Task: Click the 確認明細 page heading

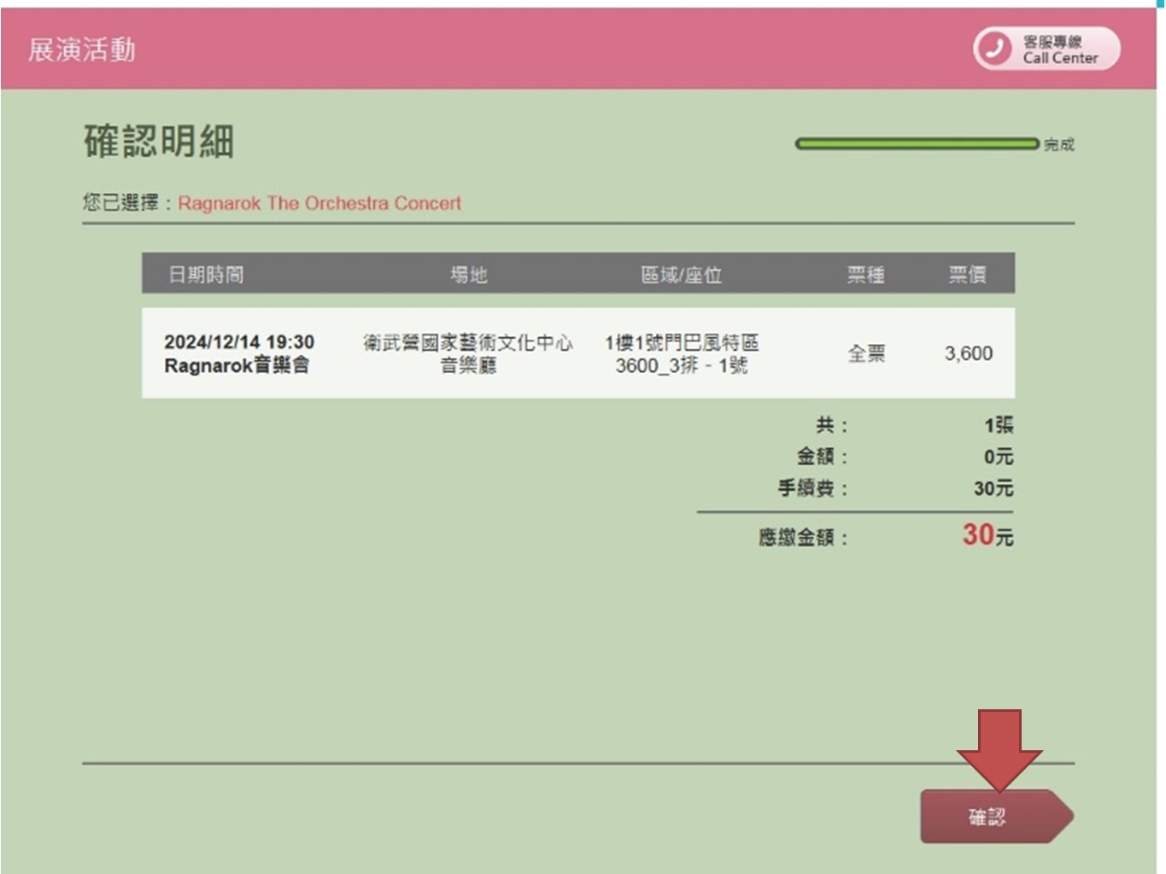Action: pyautogui.click(x=159, y=141)
